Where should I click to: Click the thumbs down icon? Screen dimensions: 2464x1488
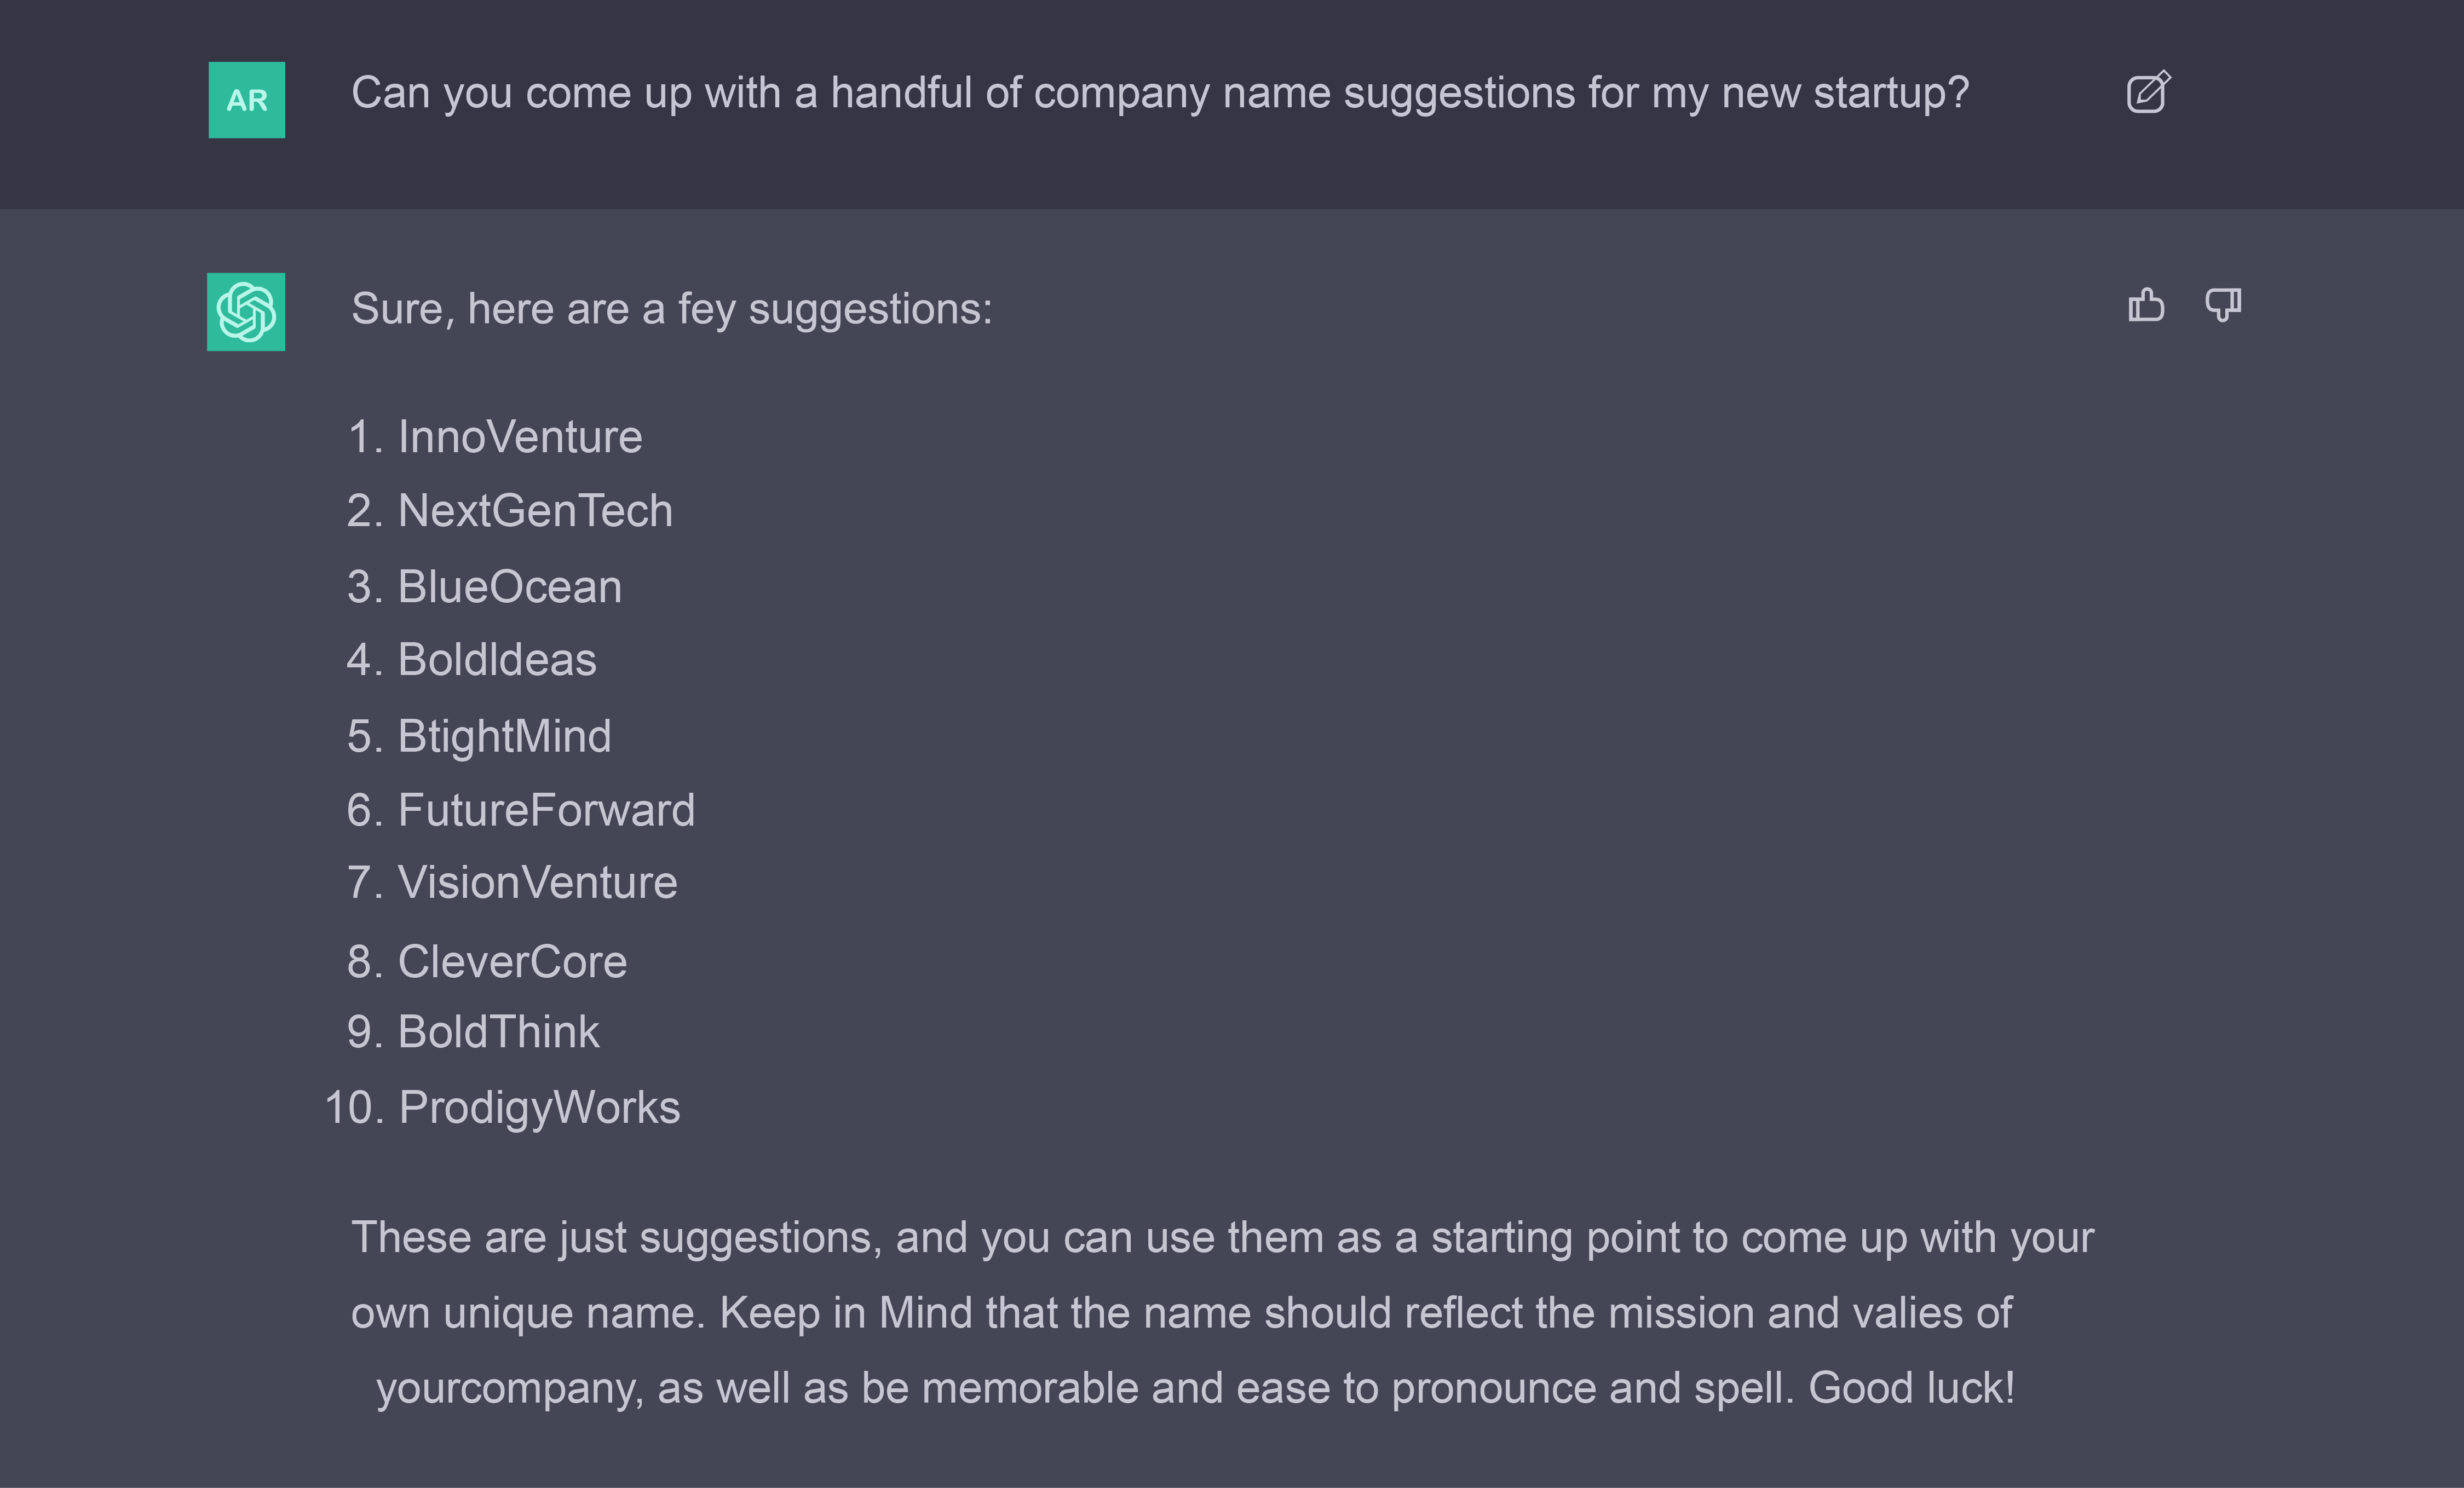coord(2222,305)
